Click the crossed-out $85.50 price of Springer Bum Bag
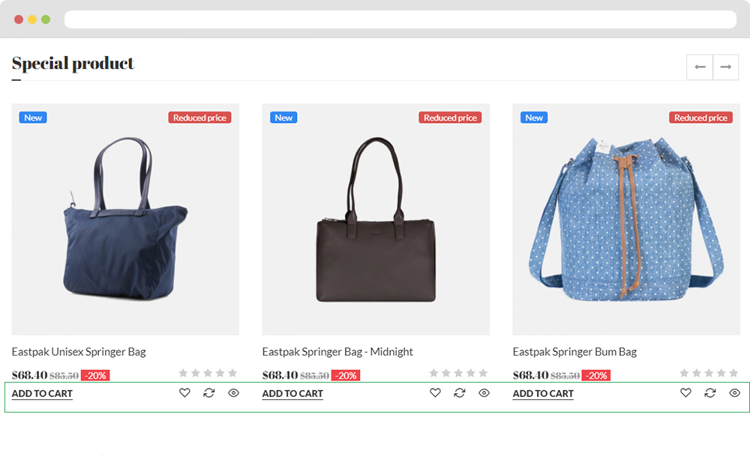 coord(565,377)
